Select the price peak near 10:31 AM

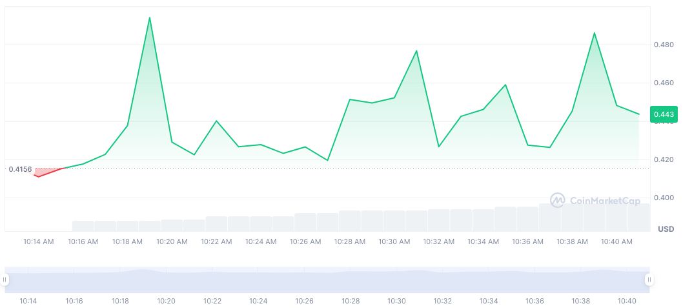coord(416,51)
